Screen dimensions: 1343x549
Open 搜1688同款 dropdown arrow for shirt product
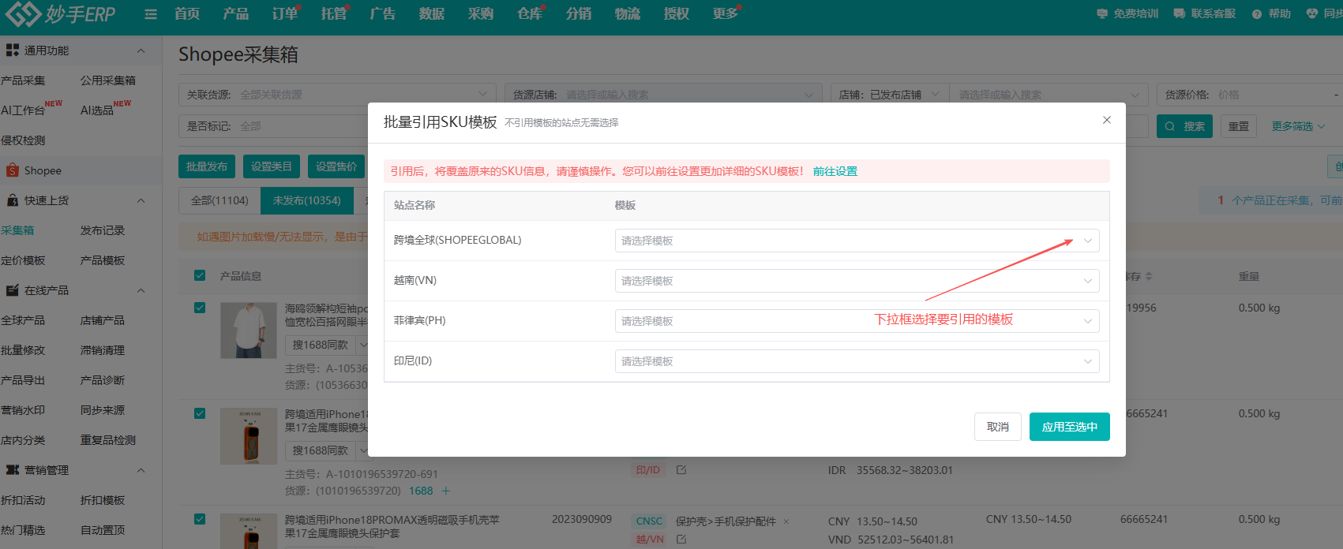(x=362, y=345)
